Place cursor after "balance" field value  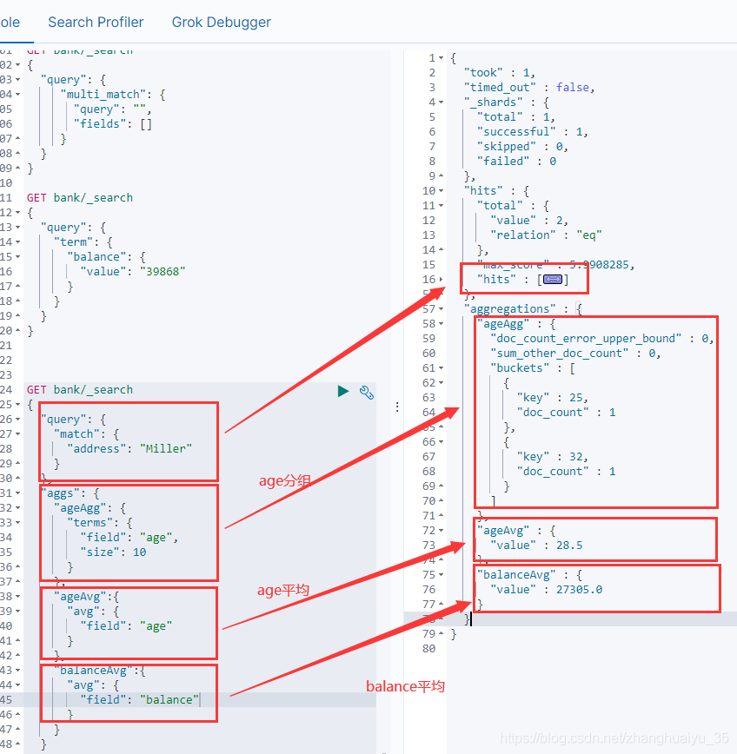pos(200,699)
